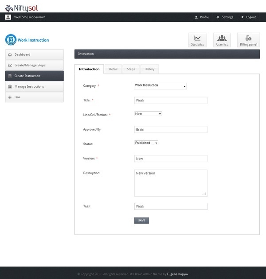Image resolution: width=266 pixels, height=279 pixels.
Task: Click the Description resize grip handle
Action: (x=204, y=194)
